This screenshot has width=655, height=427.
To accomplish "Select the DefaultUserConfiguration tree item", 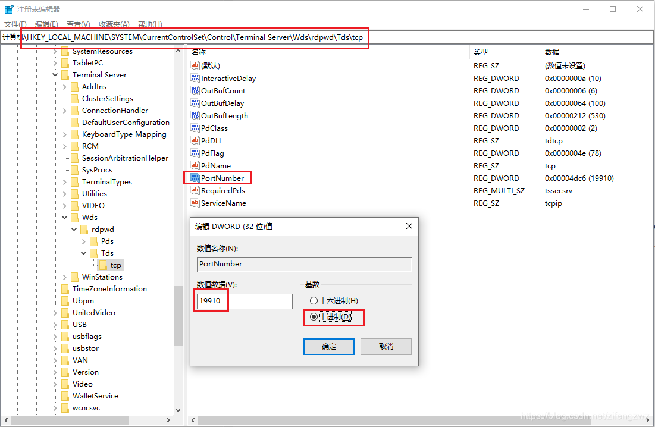I will pyautogui.click(x=126, y=123).
